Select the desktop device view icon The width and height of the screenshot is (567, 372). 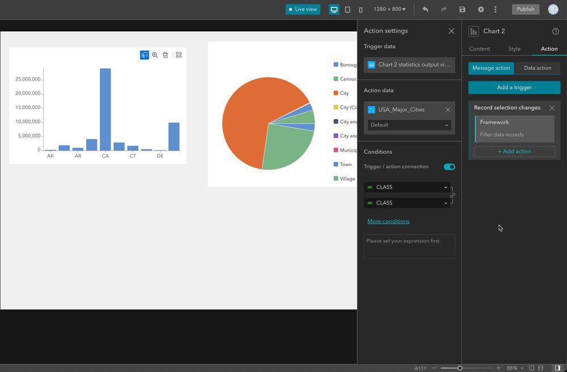click(x=334, y=10)
